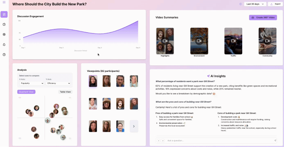
Task: Open the Traffic video thumbnail
Action: click(233, 41)
